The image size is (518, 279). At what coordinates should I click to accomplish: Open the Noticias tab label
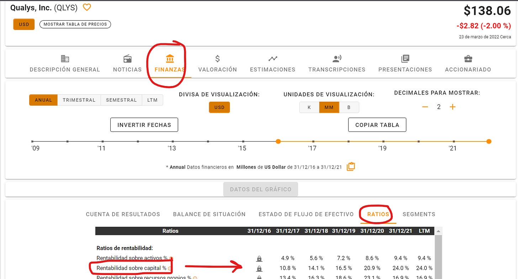[127, 70]
